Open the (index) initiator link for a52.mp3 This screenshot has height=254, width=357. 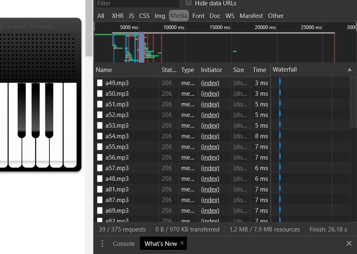pos(210,115)
